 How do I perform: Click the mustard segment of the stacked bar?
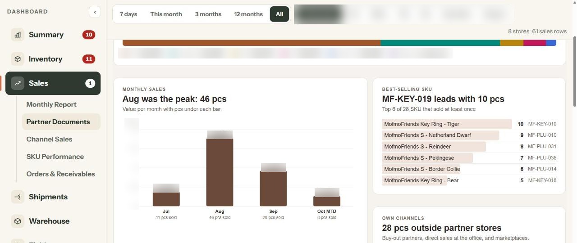point(512,43)
